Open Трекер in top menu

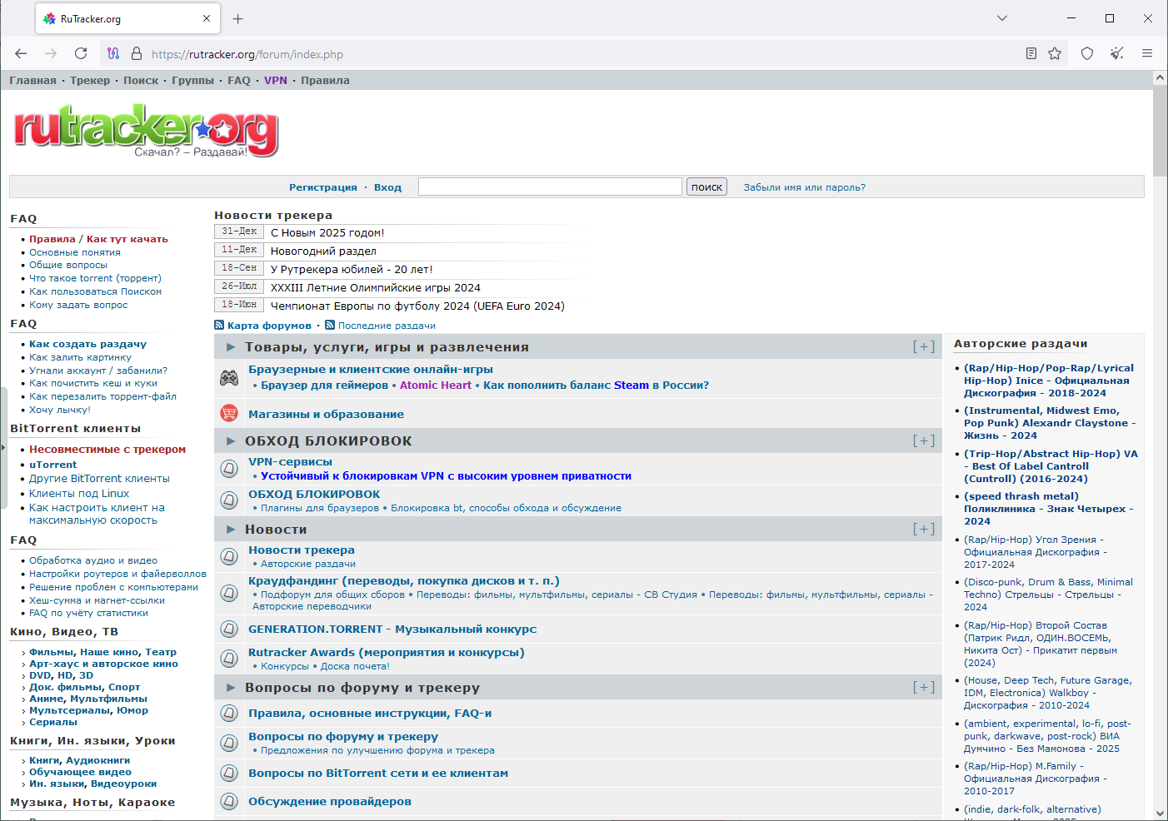(x=90, y=81)
